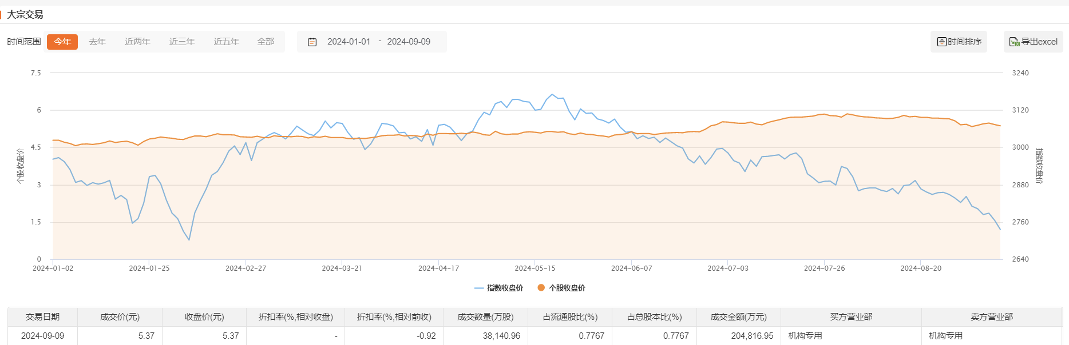
Task: Switch the time range to 全部
Action: [266, 42]
